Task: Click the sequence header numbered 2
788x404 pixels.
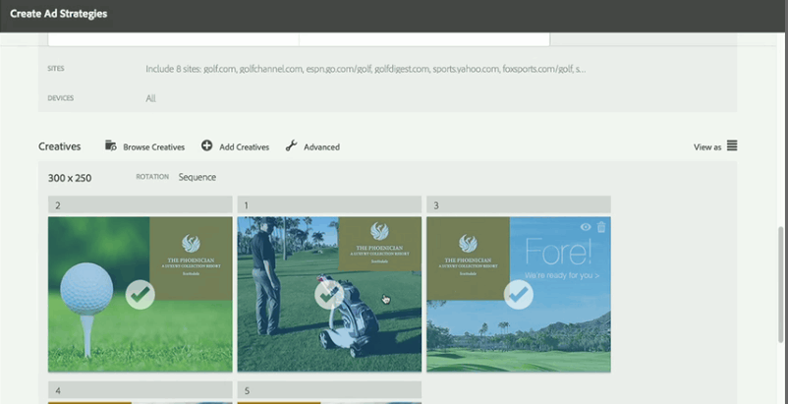Action: coord(140,205)
